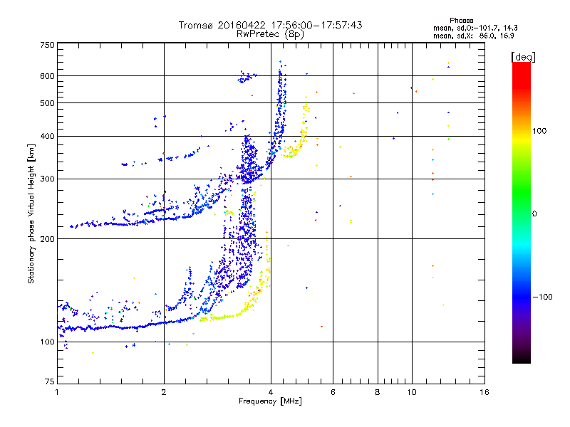Click the 'Stationary phase Virtual Height [km]' axis label

click(31, 213)
